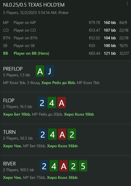Select the Player on SB row
This screenshot has width=131, height=186.
click(65, 46)
